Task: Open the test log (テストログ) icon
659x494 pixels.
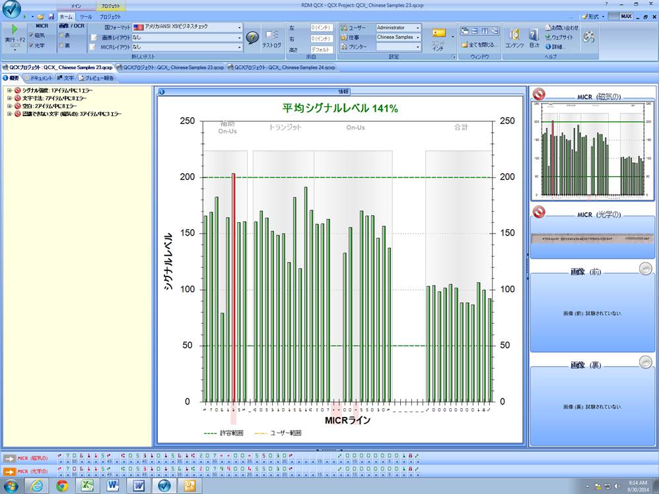Action: point(271,35)
